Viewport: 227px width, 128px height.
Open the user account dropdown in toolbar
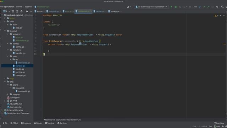(129, 7)
